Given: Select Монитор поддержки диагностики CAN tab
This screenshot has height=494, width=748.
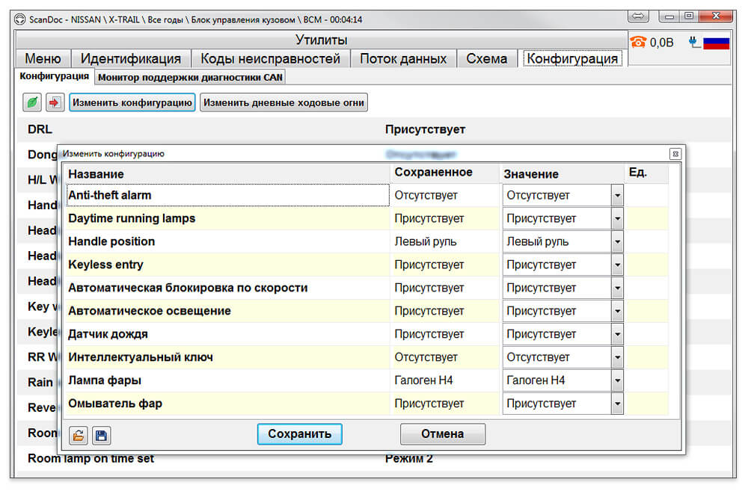Looking at the screenshot, I should 190,77.
